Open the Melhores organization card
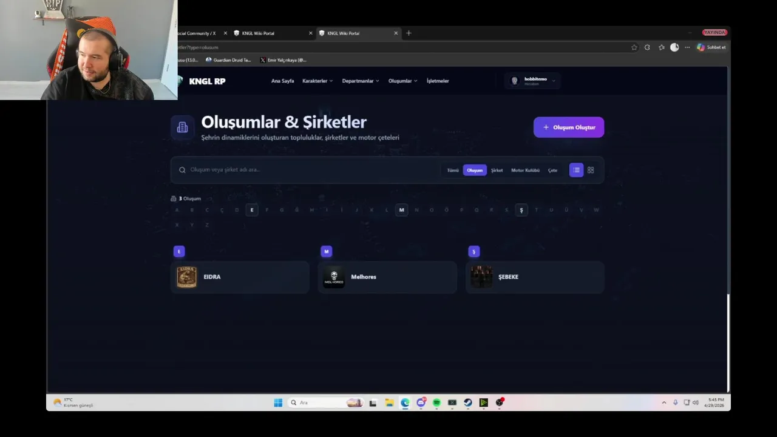777x437 pixels. (x=387, y=277)
